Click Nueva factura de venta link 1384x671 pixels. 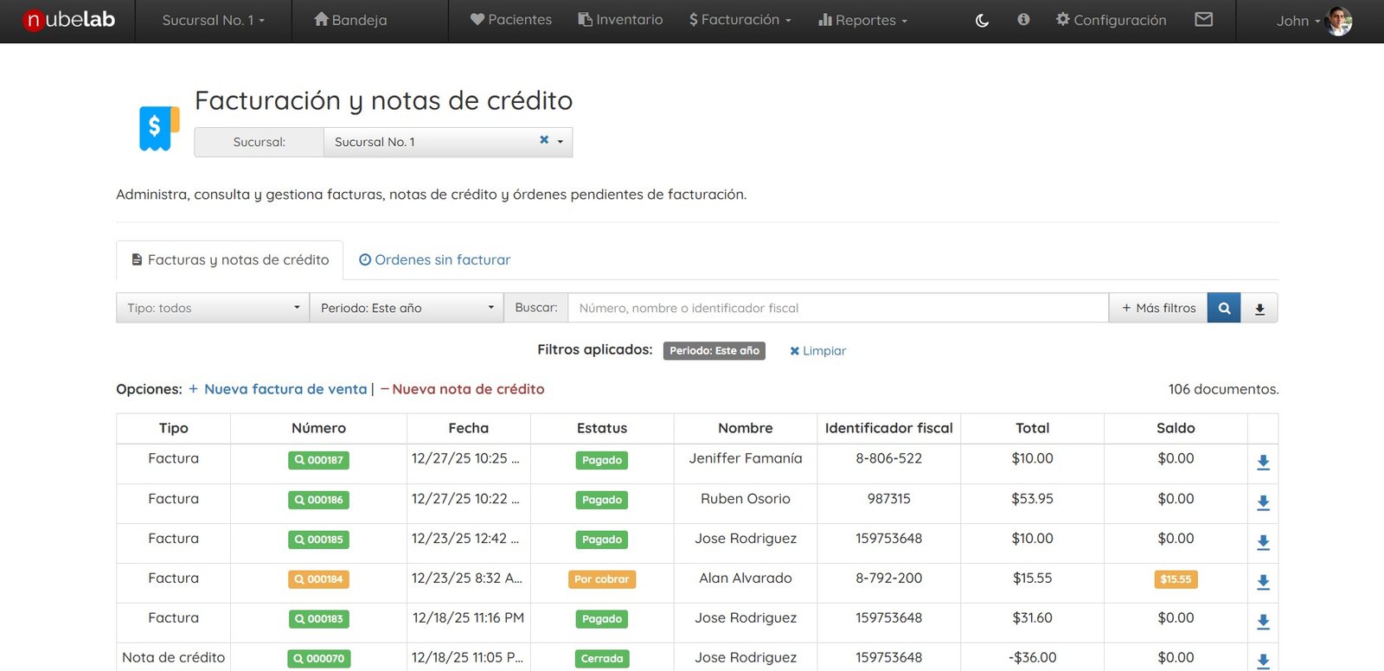285,389
